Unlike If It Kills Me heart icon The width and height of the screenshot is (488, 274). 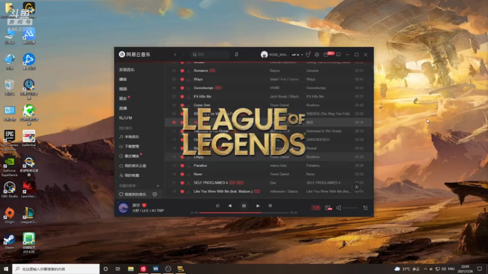pyautogui.click(x=182, y=97)
